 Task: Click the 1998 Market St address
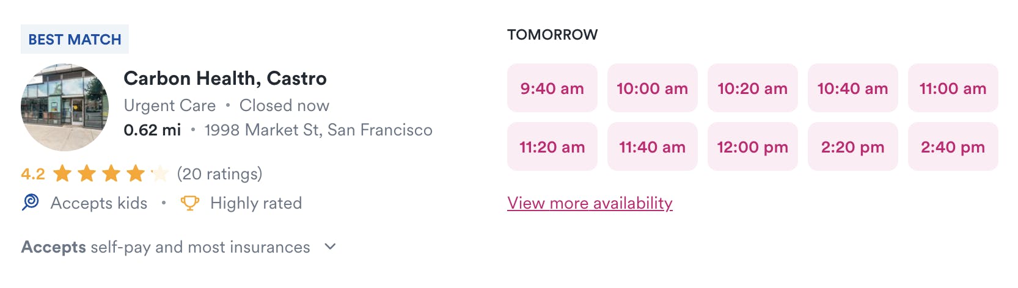318,130
